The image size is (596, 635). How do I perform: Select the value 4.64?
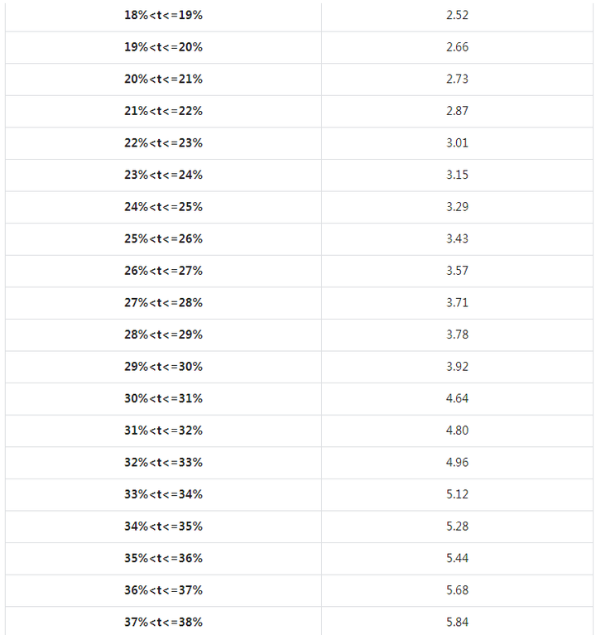[x=457, y=398]
